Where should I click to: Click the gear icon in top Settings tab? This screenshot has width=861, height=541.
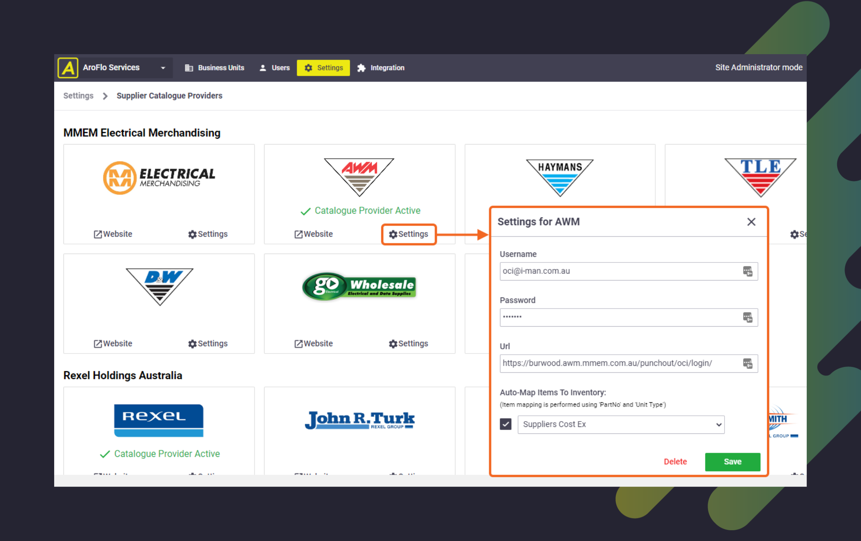pos(308,68)
